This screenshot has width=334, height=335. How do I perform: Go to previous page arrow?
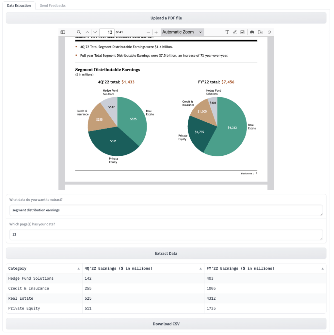(x=87, y=32)
